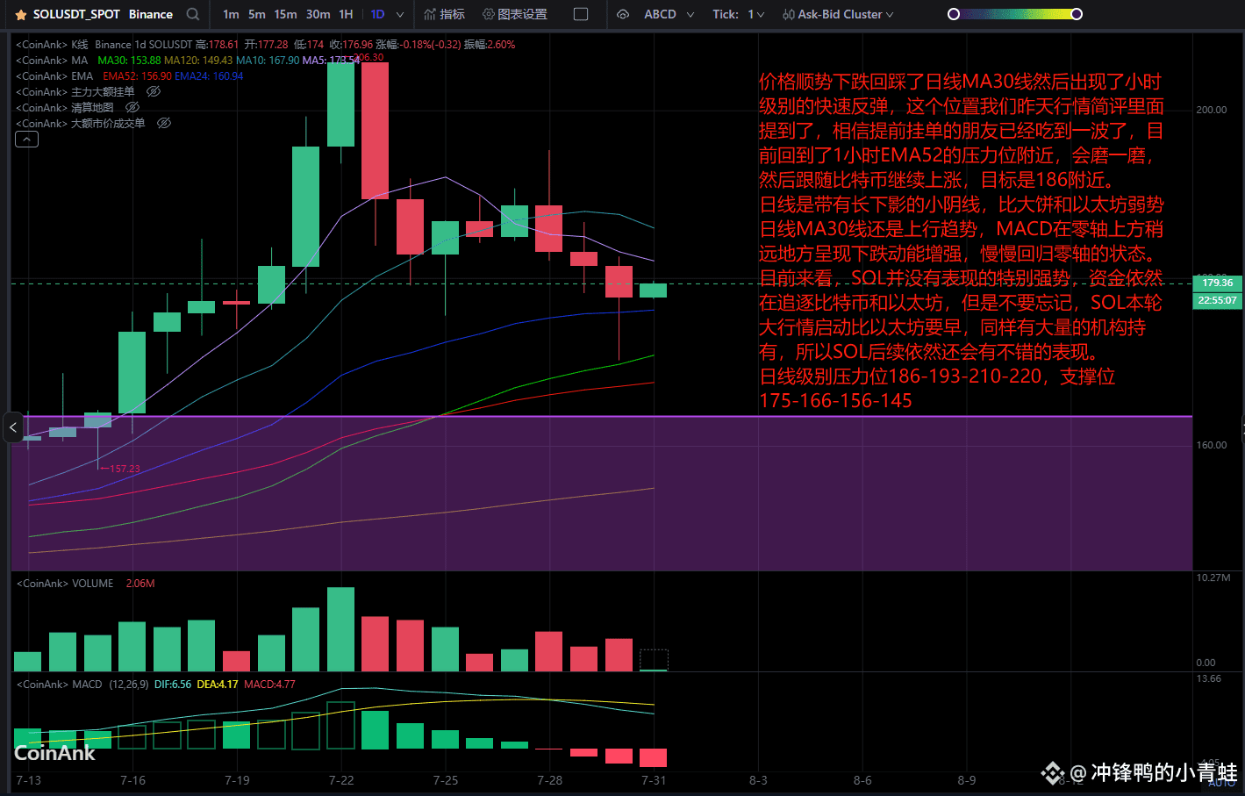
Task: Click the Binance exchange label
Action: (151, 14)
